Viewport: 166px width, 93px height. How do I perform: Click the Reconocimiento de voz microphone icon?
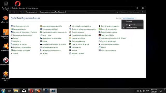(41, 47)
